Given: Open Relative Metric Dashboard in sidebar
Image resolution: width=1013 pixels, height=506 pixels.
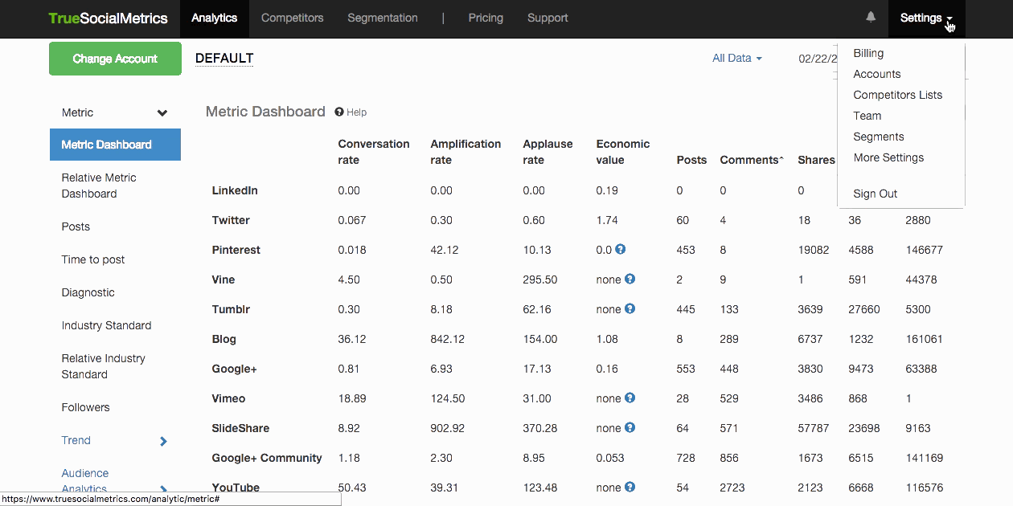Looking at the screenshot, I should click(x=99, y=186).
